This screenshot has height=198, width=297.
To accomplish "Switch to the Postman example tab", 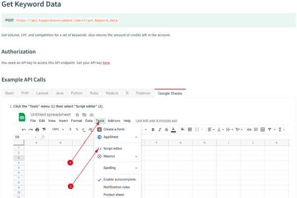I will [143, 93].
